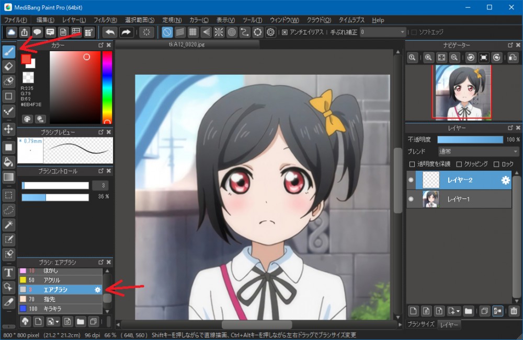Click the red foreground color swatch
523x340 pixels.
(x=26, y=60)
